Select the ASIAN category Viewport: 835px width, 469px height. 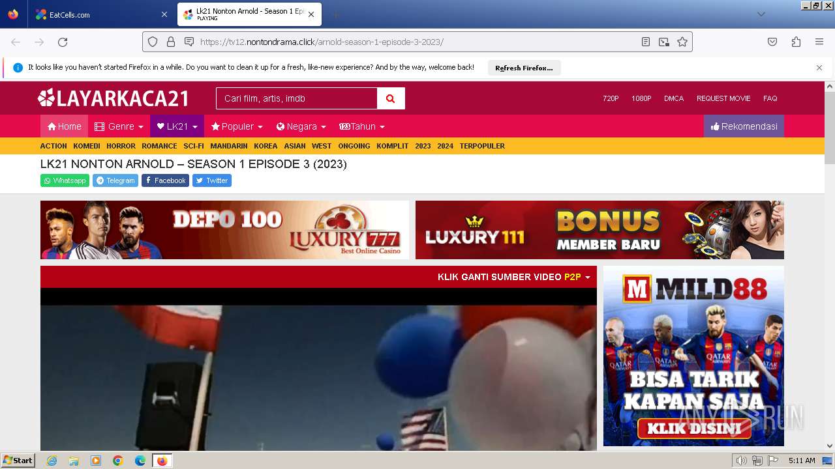295,146
